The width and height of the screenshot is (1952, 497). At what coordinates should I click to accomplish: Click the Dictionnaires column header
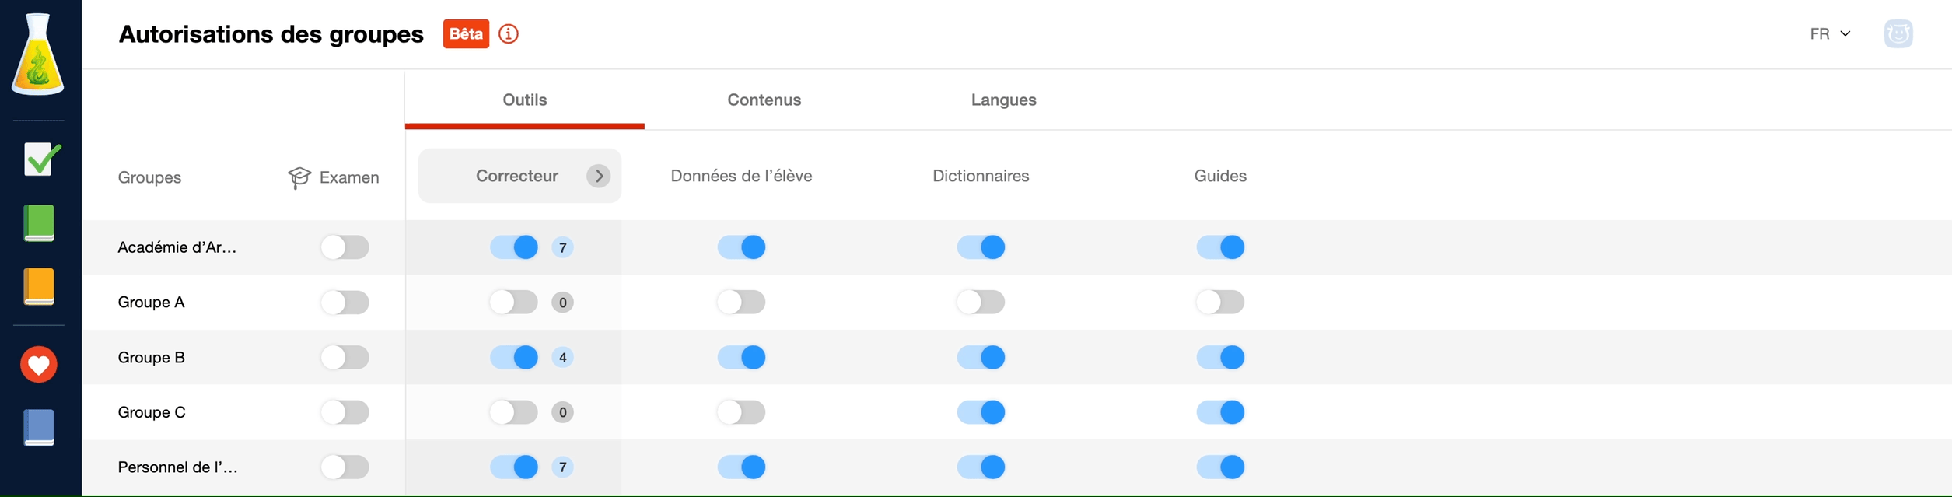point(981,177)
